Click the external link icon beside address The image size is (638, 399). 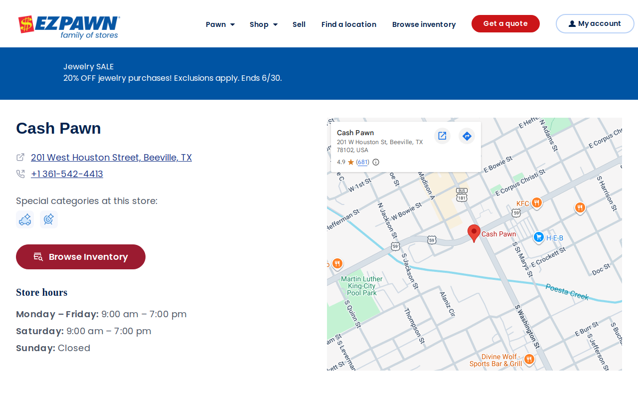pyautogui.click(x=20, y=157)
